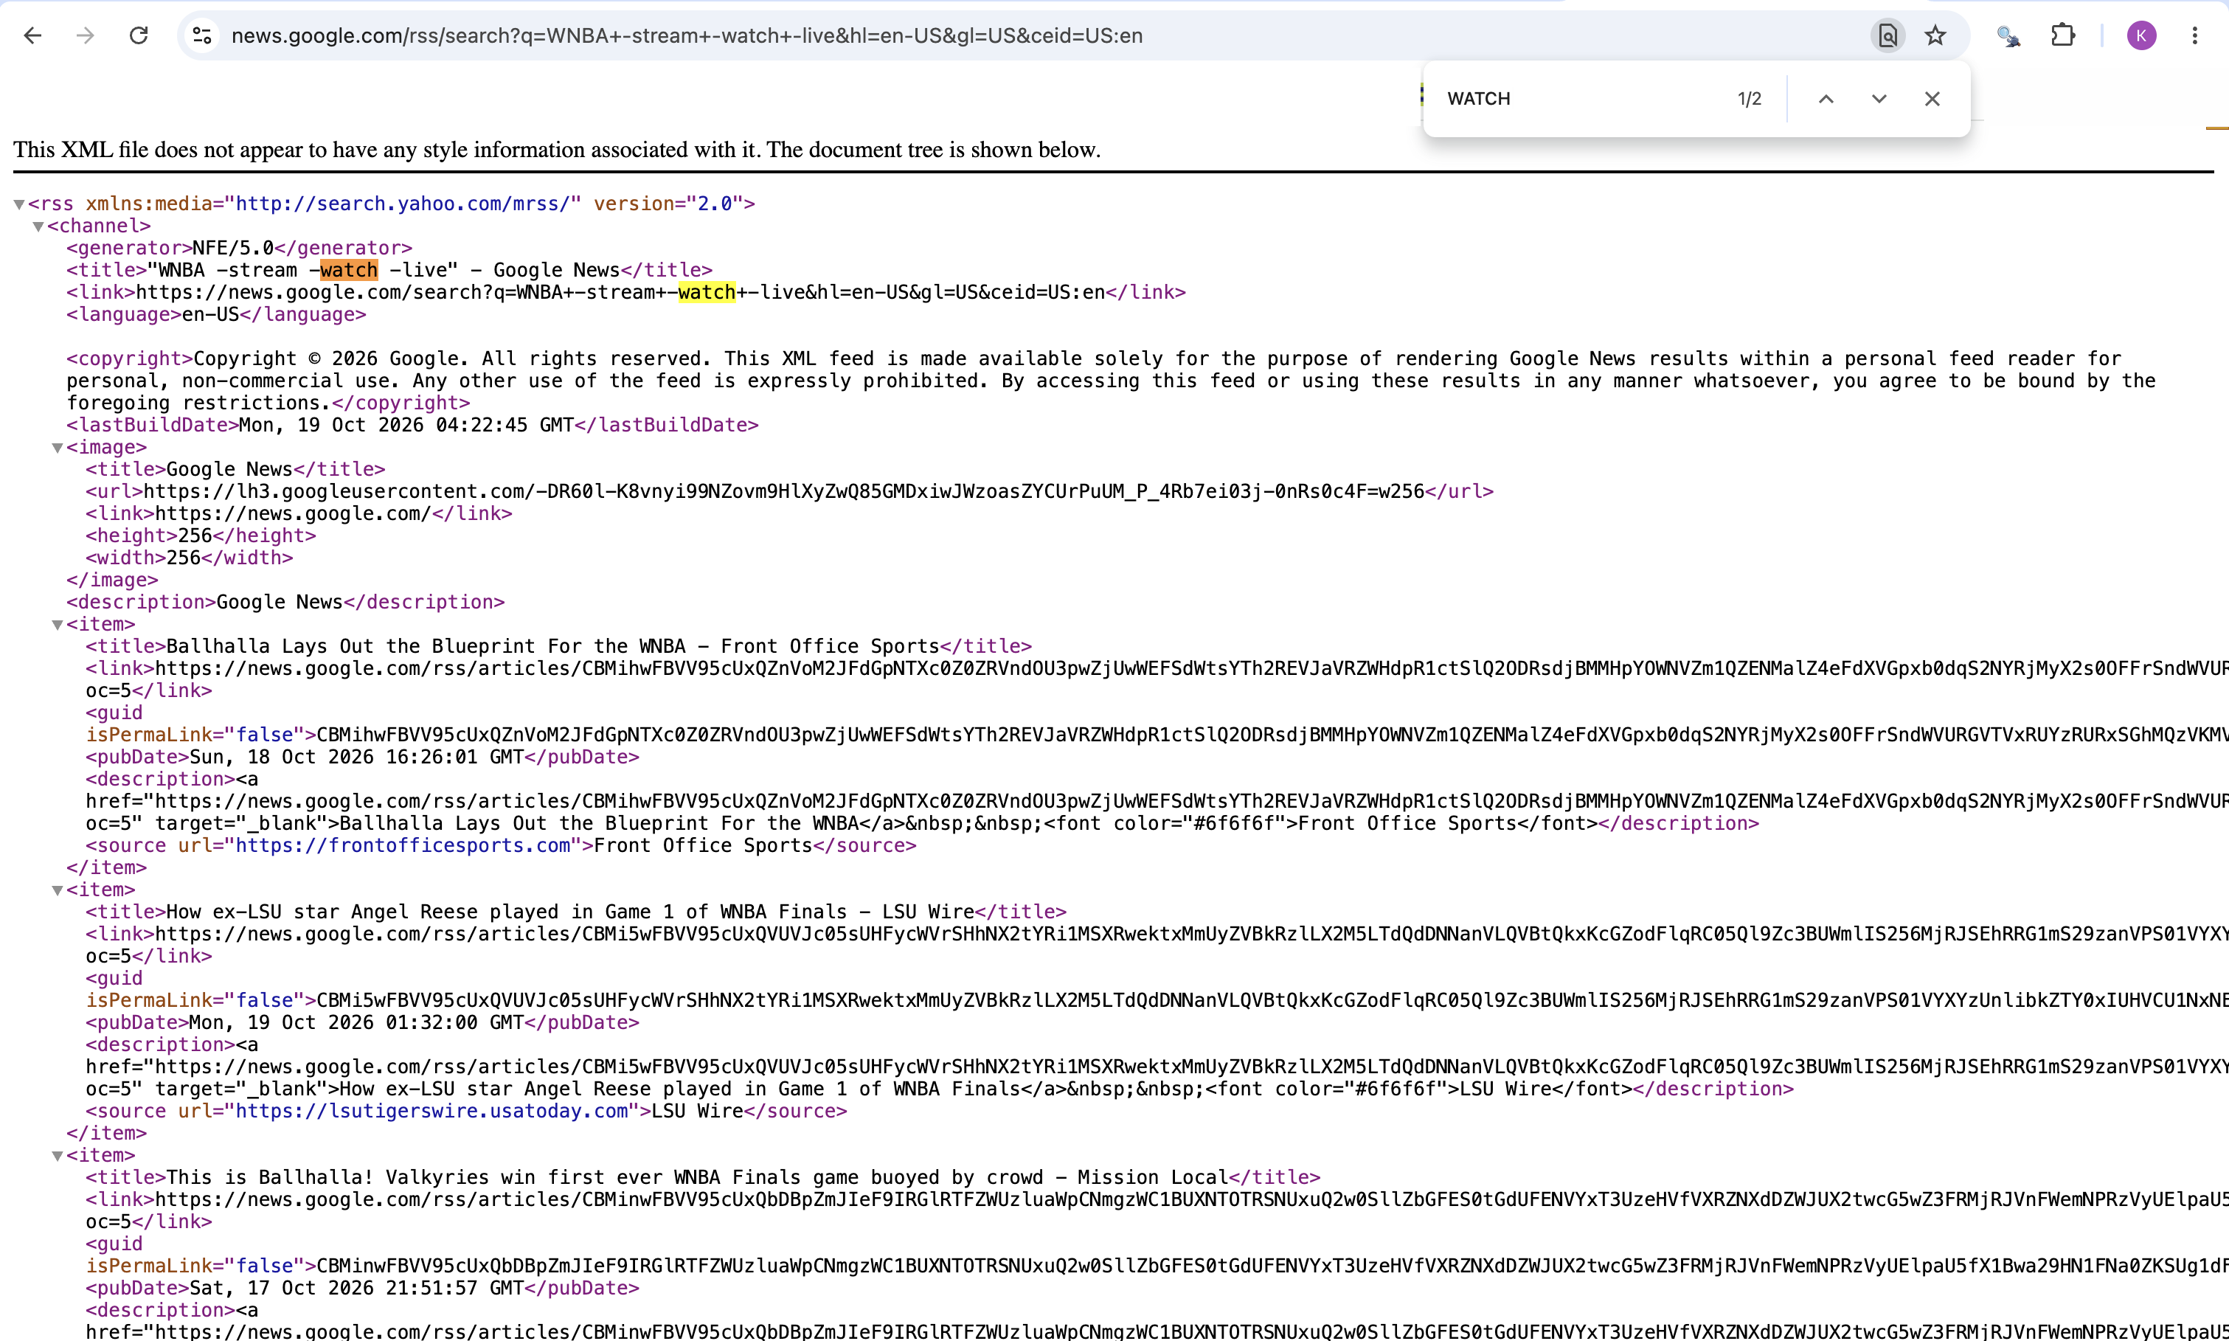Image resolution: width=2229 pixels, height=1341 pixels.
Task: Go back to the previous page
Action: pos(32,35)
